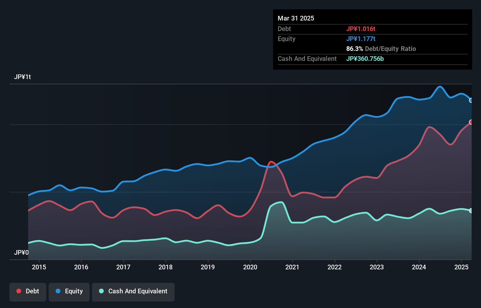Click the Debt value JP¥1.016t
The image size is (481, 308).
tap(361, 29)
